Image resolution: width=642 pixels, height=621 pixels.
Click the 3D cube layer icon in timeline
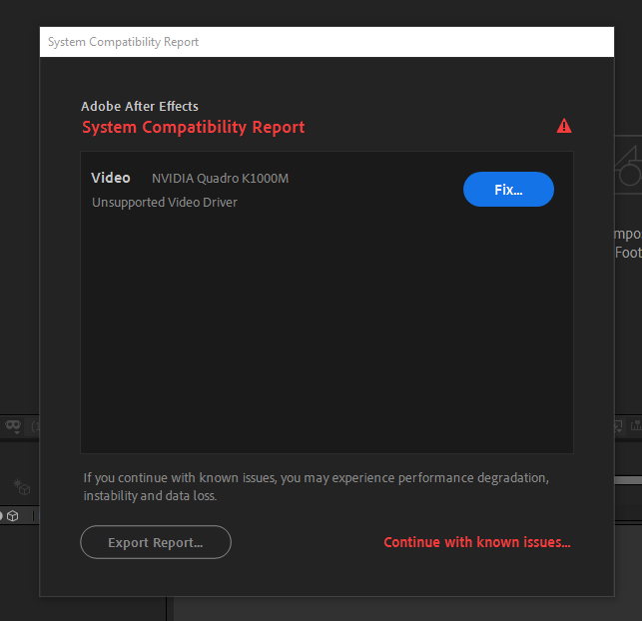[x=13, y=516]
